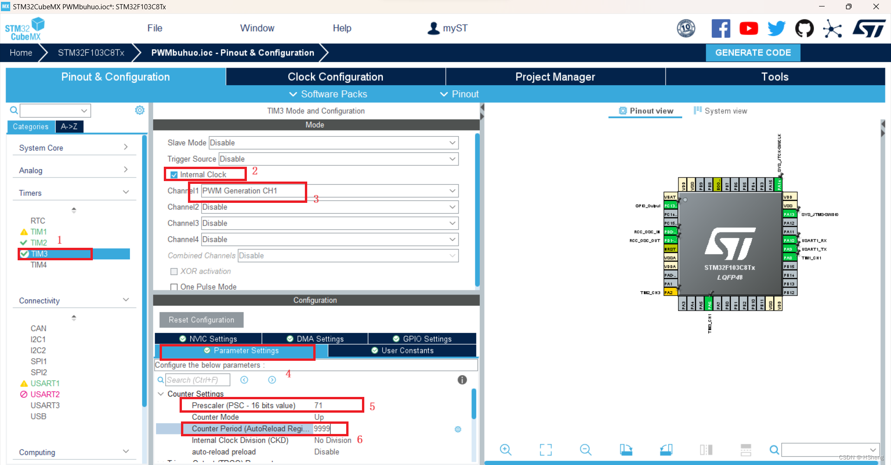Screen dimensions: 891x465
Task: Switch to Project Manager tab
Action: click(x=555, y=77)
